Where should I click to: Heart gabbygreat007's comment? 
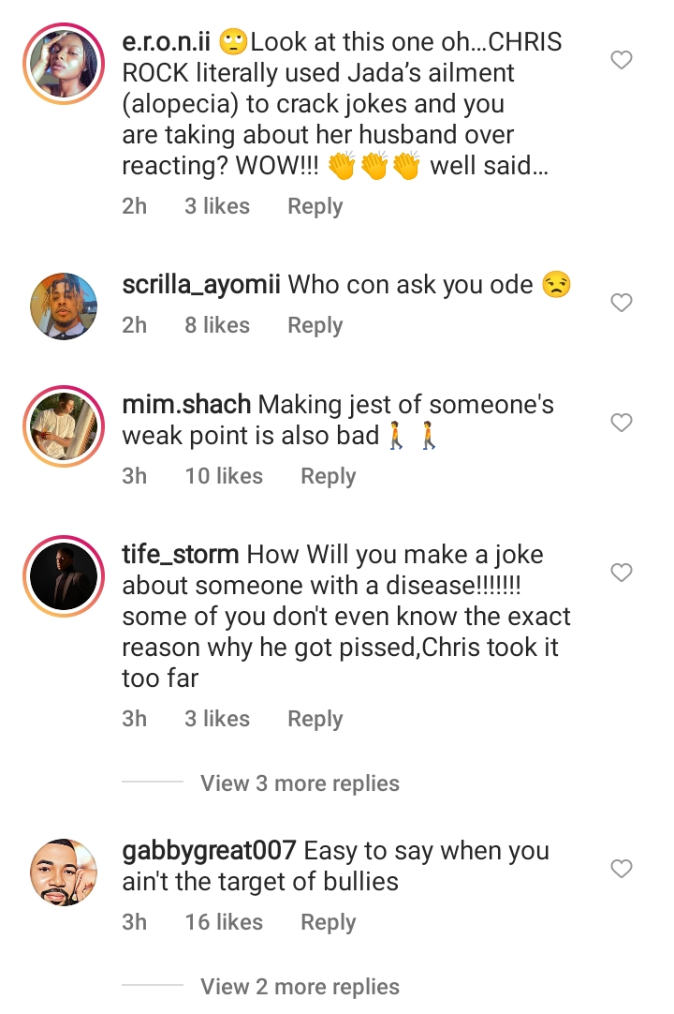[x=621, y=869]
